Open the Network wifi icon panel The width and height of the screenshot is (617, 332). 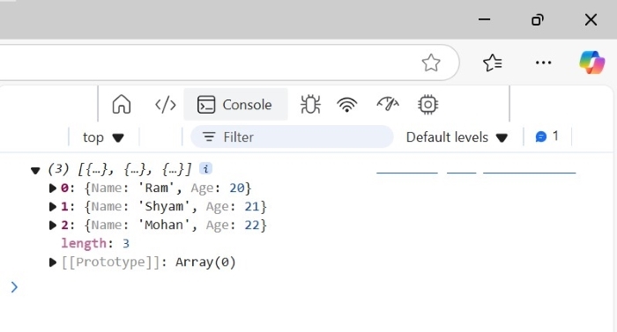tap(347, 105)
